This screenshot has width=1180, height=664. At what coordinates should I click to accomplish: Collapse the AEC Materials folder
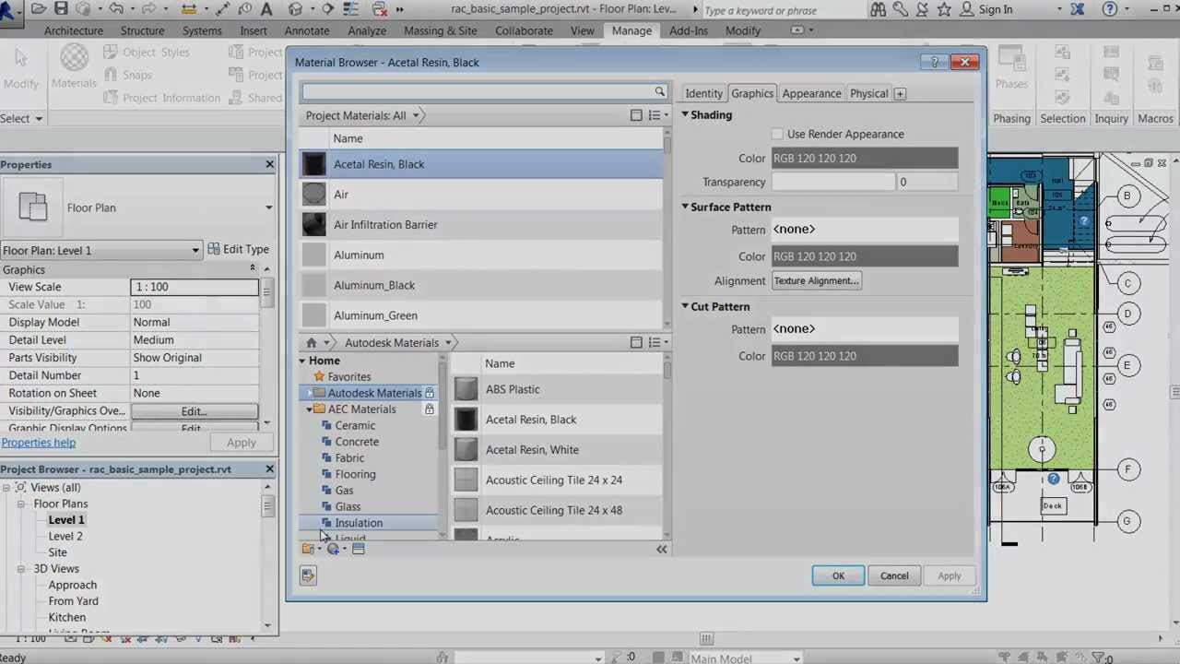pyautogui.click(x=310, y=409)
